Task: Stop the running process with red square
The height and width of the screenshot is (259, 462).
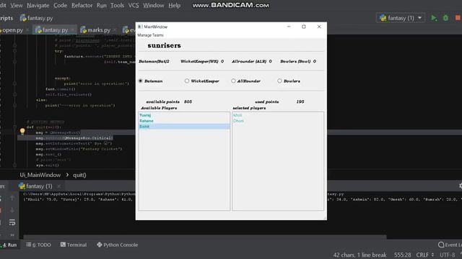Action: point(458,18)
